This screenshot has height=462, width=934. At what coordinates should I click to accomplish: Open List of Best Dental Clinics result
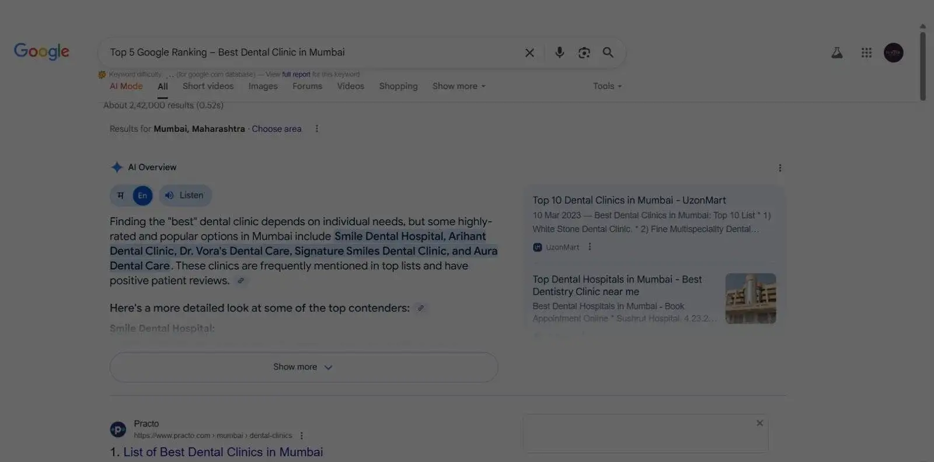(x=223, y=452)
